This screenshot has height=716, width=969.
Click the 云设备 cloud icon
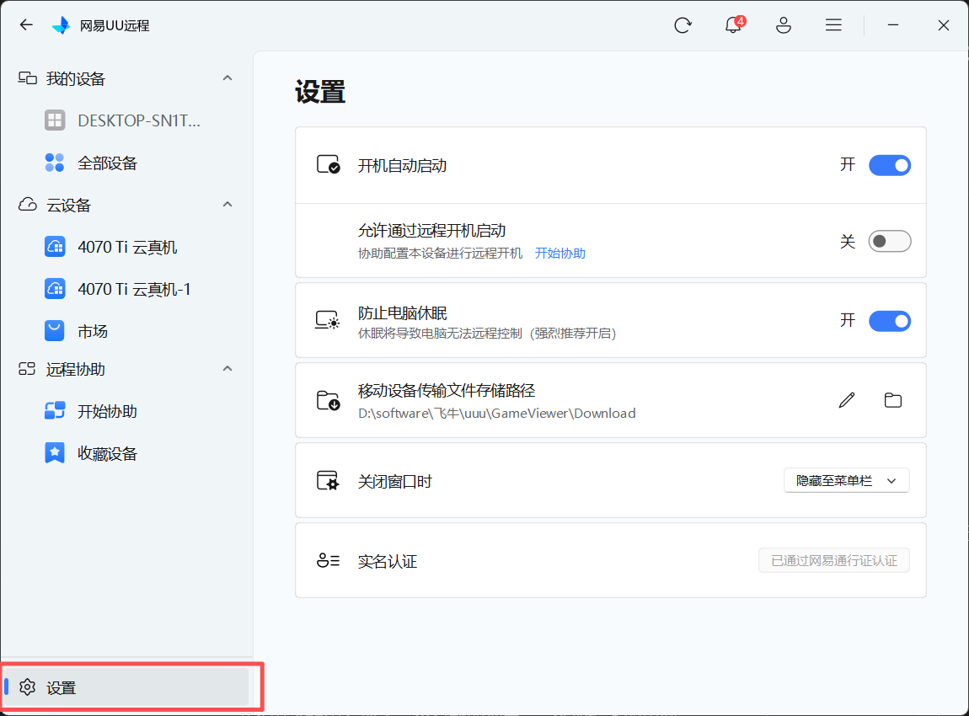tap(27, 205)
